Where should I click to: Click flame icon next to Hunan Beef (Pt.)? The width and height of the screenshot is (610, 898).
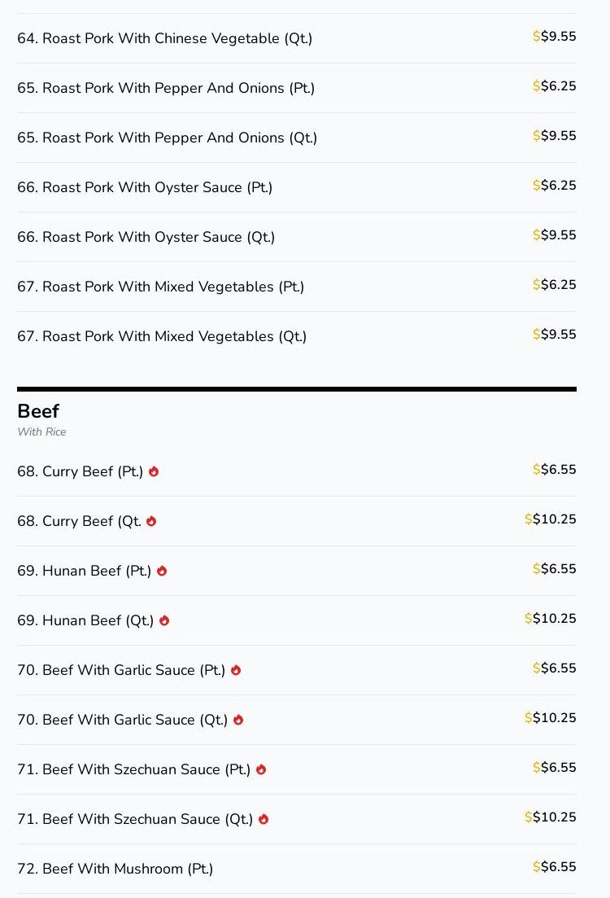pos(162,571)
